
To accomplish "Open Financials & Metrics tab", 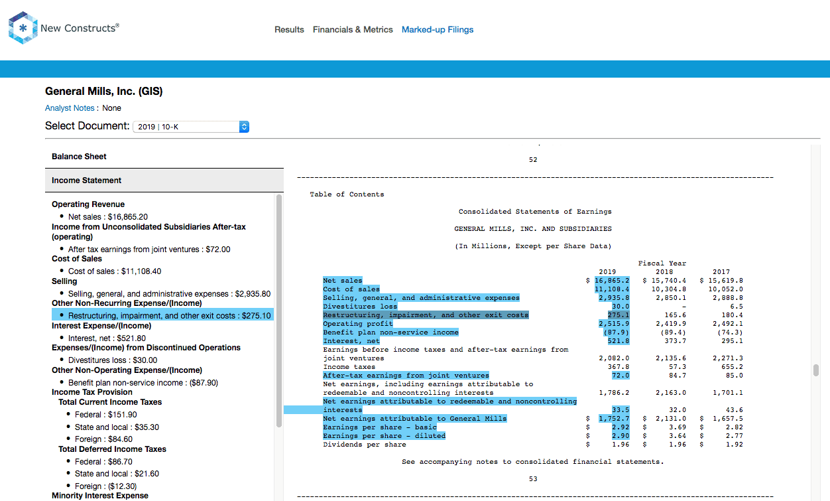I will [353, 29].
